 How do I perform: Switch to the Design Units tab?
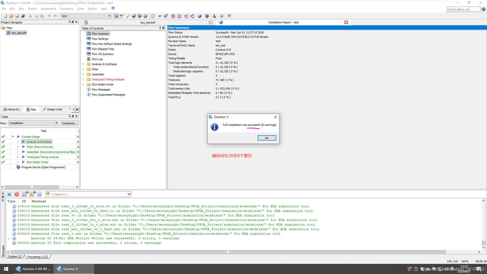pos(53,109)
